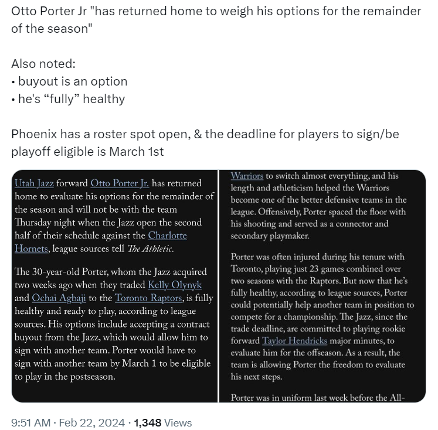Click the Kelly Olynyk link
The width and height of the screenshot is (438, 430).
[x=175, y=285]
